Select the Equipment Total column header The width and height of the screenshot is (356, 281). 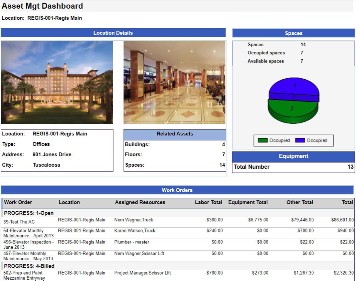pyautogui.click(x=248, y=202)
